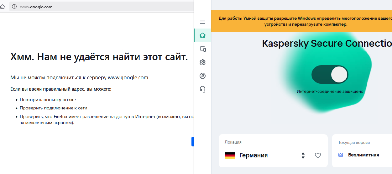Open Kaspersky support headset icon
Image resolution: width=392 pixels, height=174 pixels.
[x=203, y=89]
